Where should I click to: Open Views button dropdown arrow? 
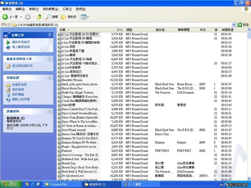88,17
